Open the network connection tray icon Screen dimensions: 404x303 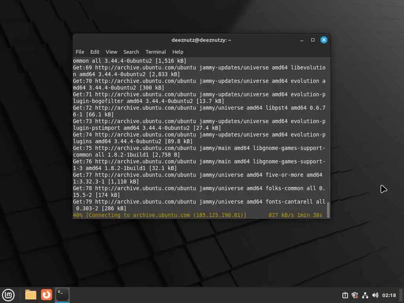point(365,295)
